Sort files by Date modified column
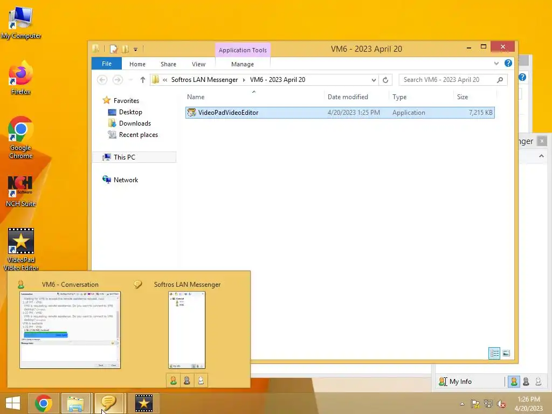 pyautogui.click(x=348, y=97)
